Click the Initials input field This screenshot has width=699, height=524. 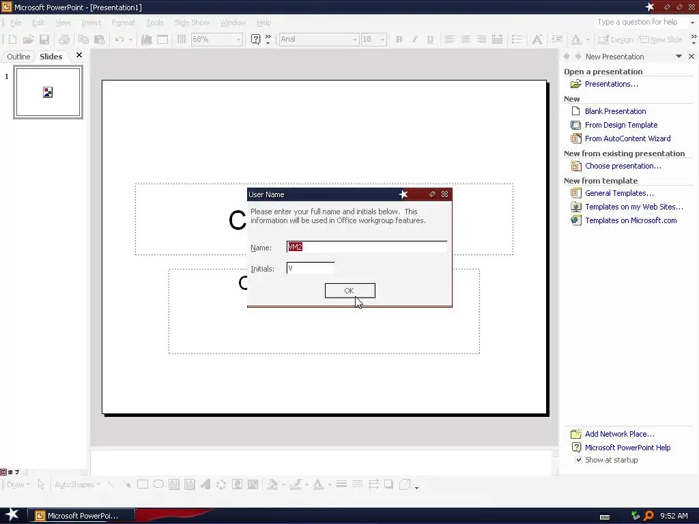(x=311, y=268)
